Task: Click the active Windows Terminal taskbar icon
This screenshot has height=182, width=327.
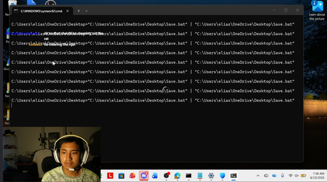Action: tap(234, 176)
